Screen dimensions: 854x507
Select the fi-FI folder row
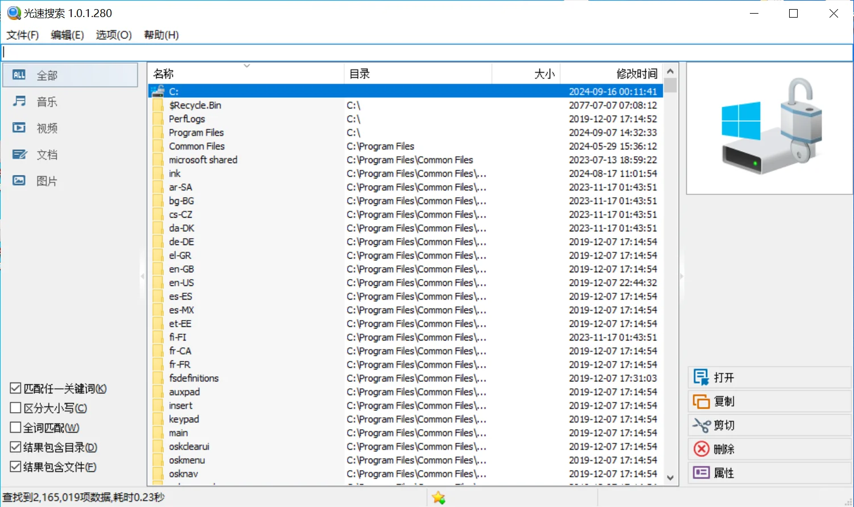coord(406,337)
